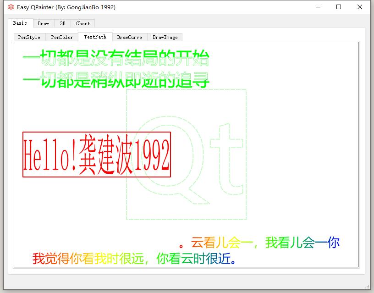The height and width of the screenshot is (293, 374).
Task: Click the red Hello!龚建波1992 text box
Action: pos(97,155)
